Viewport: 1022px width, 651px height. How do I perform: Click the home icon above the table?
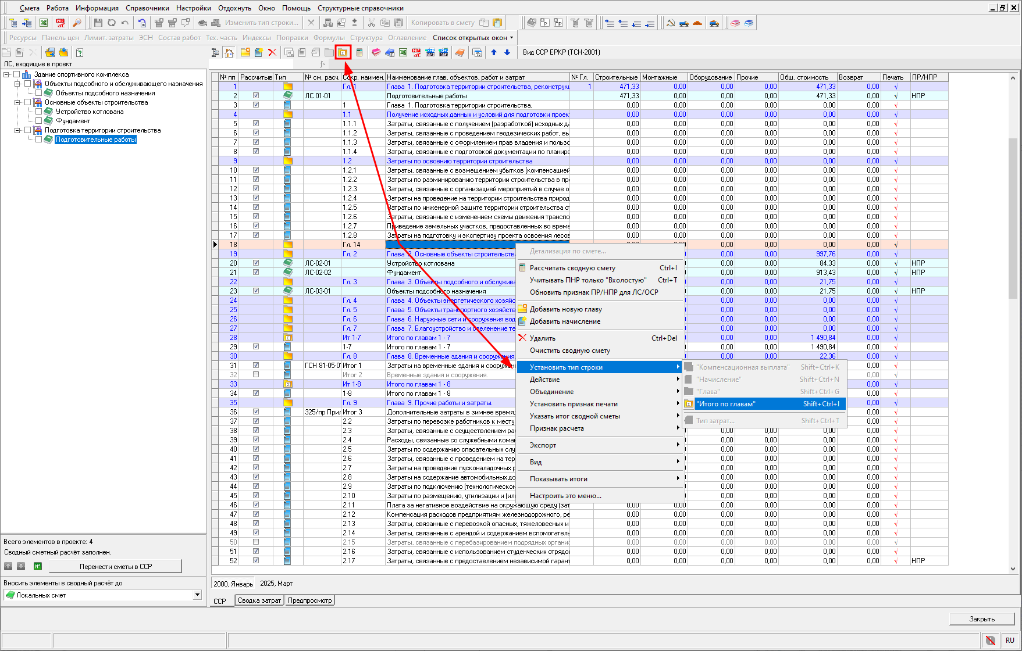(x=229, y=52)
